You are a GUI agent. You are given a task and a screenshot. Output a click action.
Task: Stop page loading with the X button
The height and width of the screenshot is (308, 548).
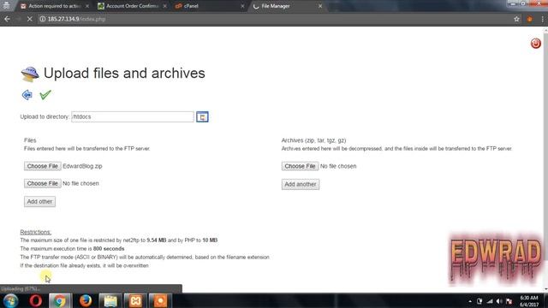click(x=30, y=19)
